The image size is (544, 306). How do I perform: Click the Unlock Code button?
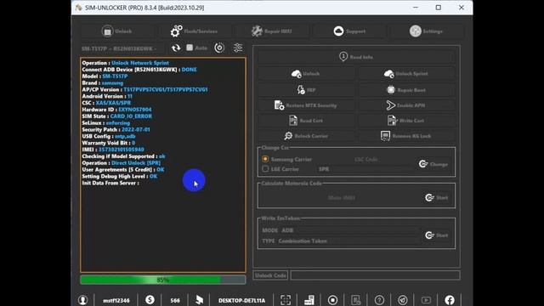(270, 275)
